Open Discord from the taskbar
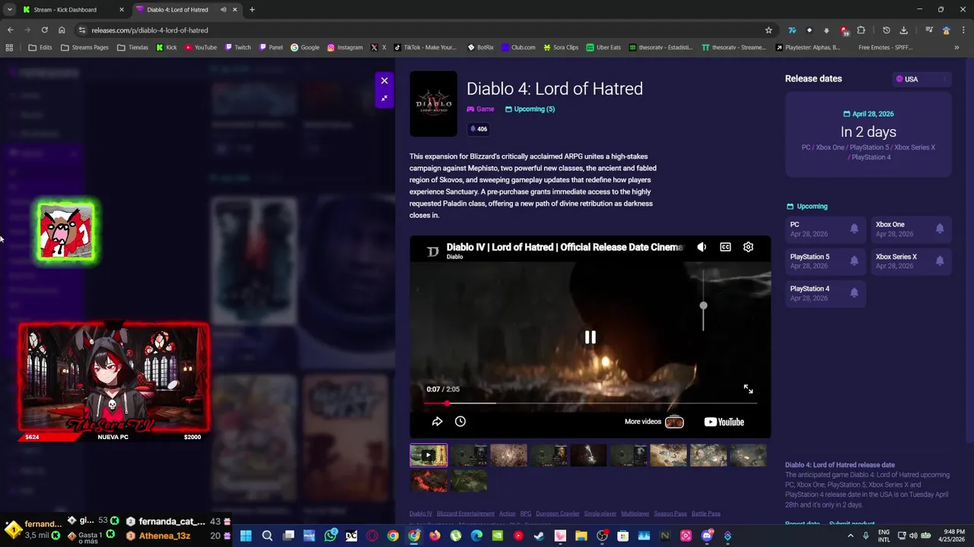Viewport: 974px width, 547px height. [706, 536]
